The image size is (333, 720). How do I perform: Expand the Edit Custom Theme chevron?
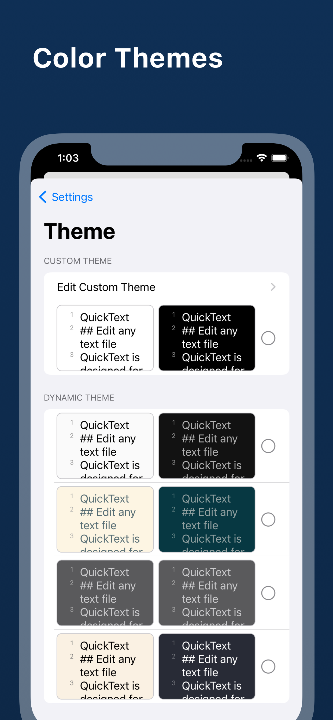pyautogui.click(x=273, y=287)
